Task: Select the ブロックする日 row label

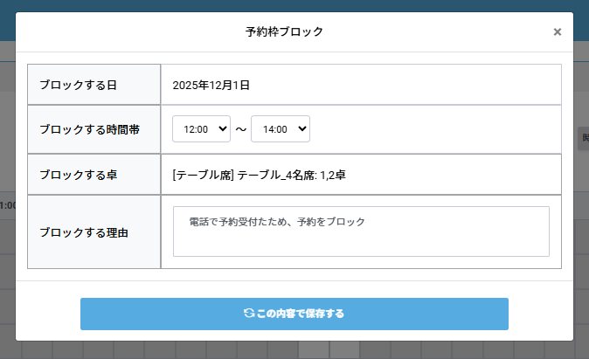Action: (77, 85)
